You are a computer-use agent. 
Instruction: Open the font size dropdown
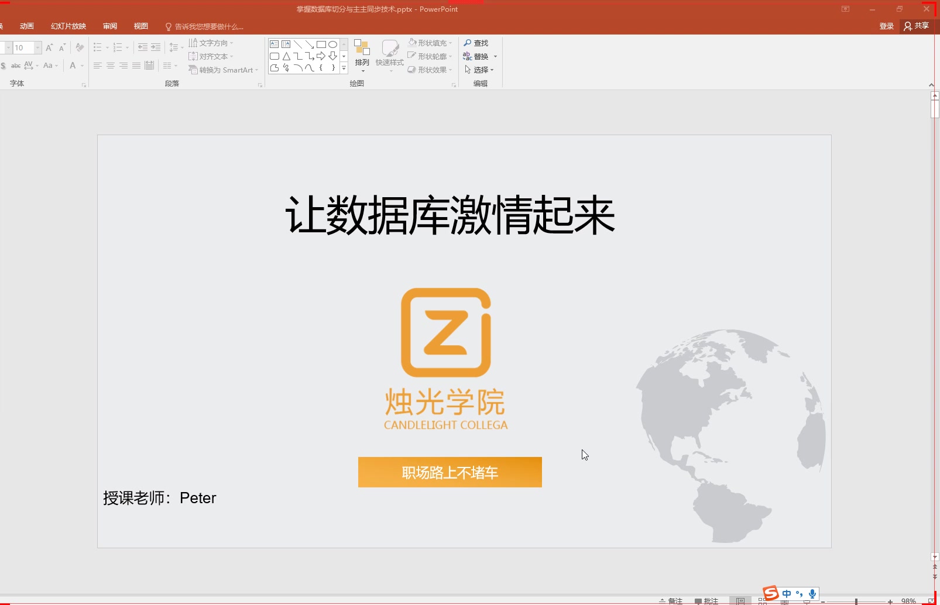(38, 47)
